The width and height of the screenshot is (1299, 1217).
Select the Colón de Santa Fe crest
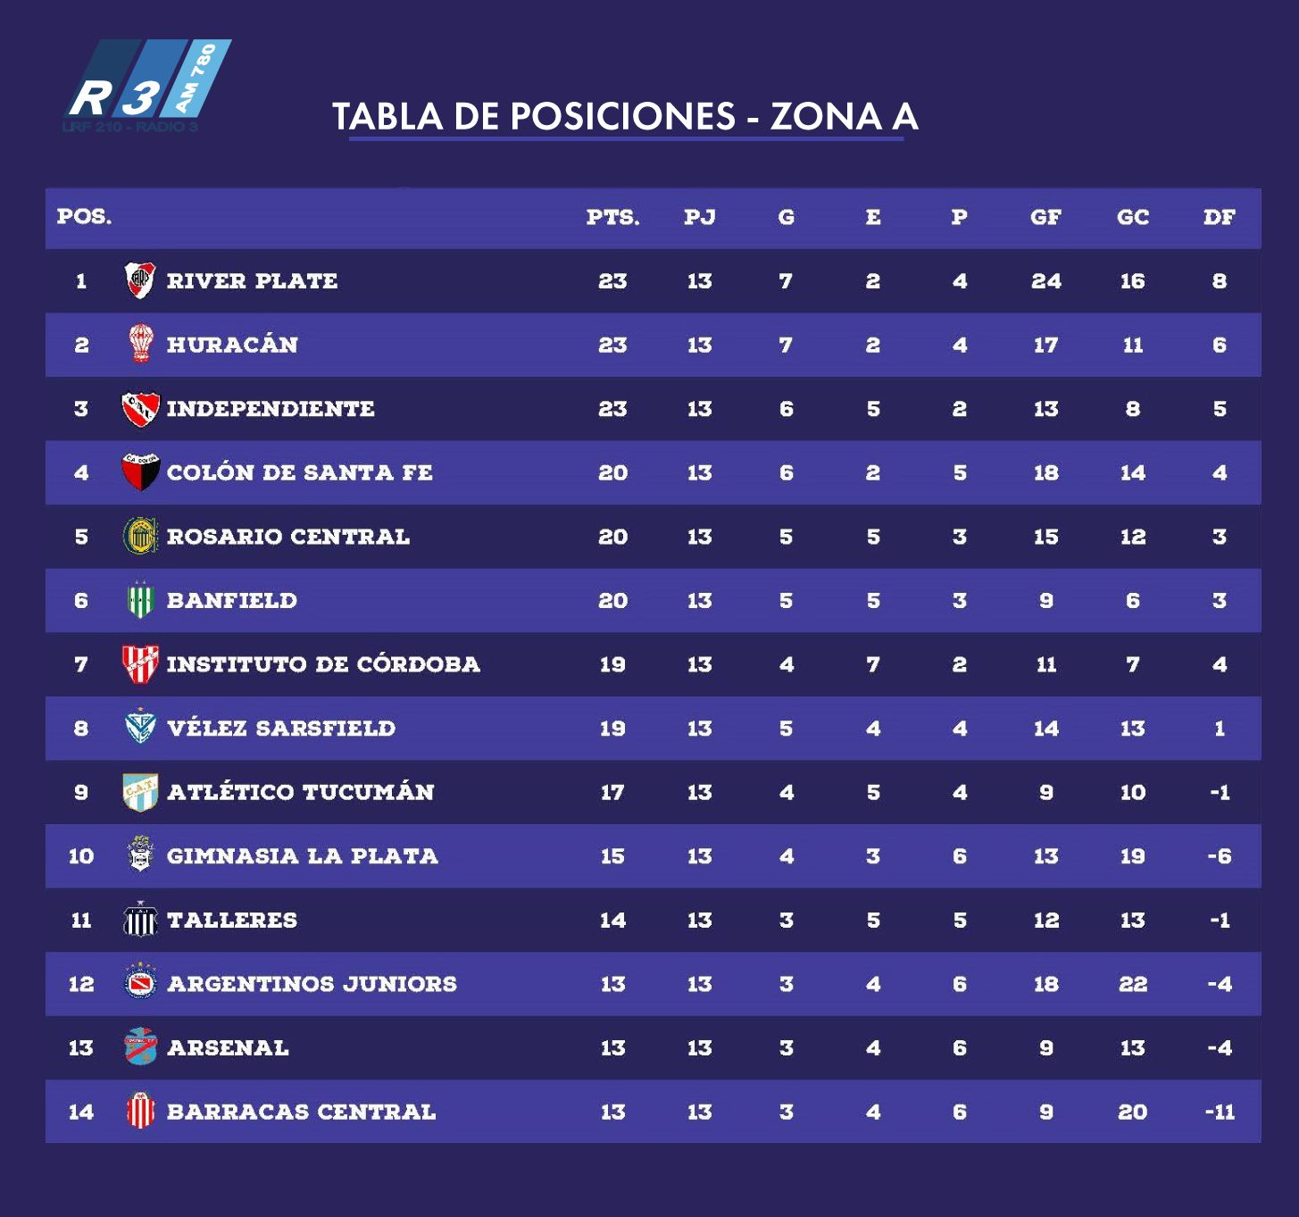click(x=140, y=471)
